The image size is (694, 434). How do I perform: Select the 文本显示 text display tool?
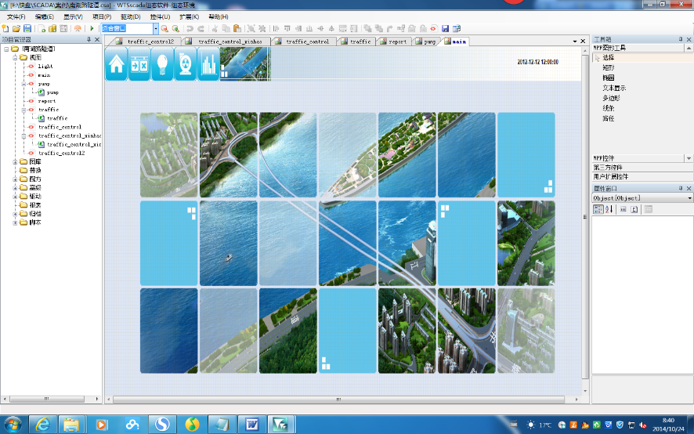(x=614, y=88)
